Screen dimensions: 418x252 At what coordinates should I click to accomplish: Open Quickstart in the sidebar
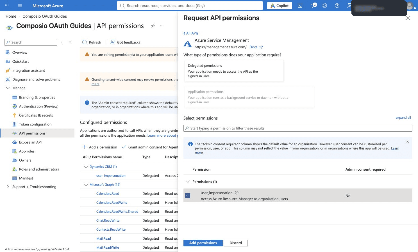pos(21,61)
